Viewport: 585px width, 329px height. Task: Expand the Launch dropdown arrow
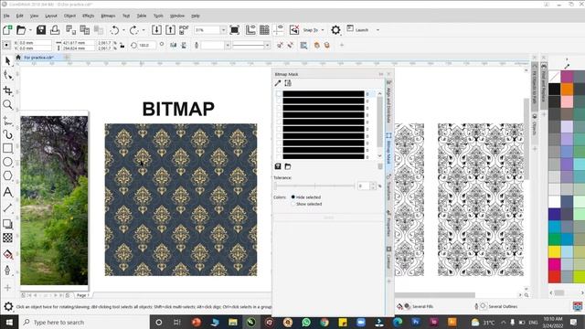tap(378, 30)
